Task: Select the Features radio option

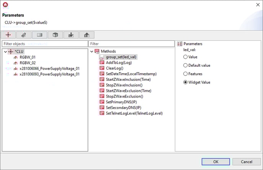Action: pos(185,74)
